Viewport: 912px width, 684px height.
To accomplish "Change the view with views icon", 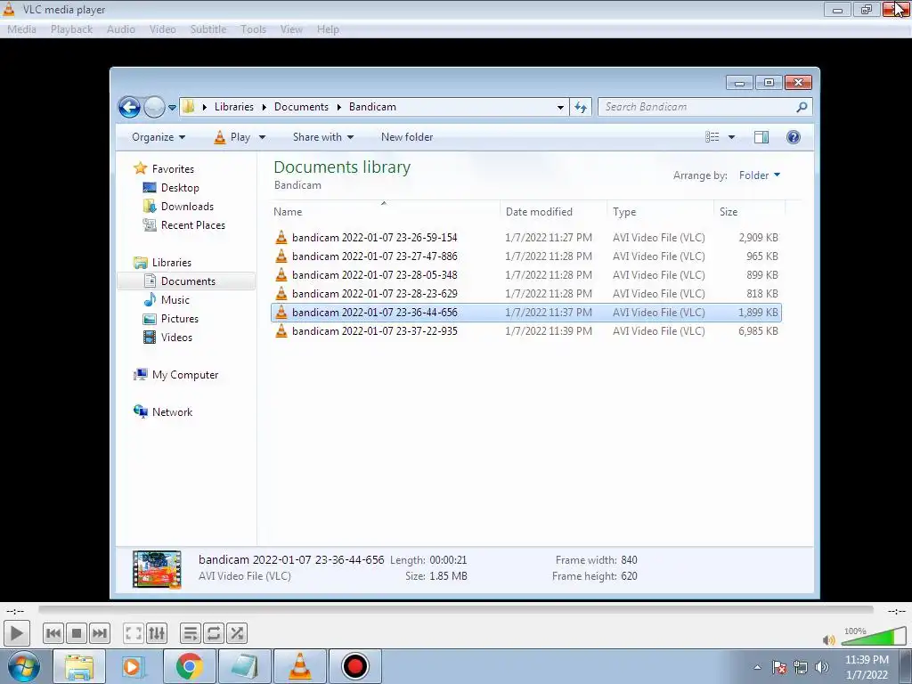I will tap(712, 137).
